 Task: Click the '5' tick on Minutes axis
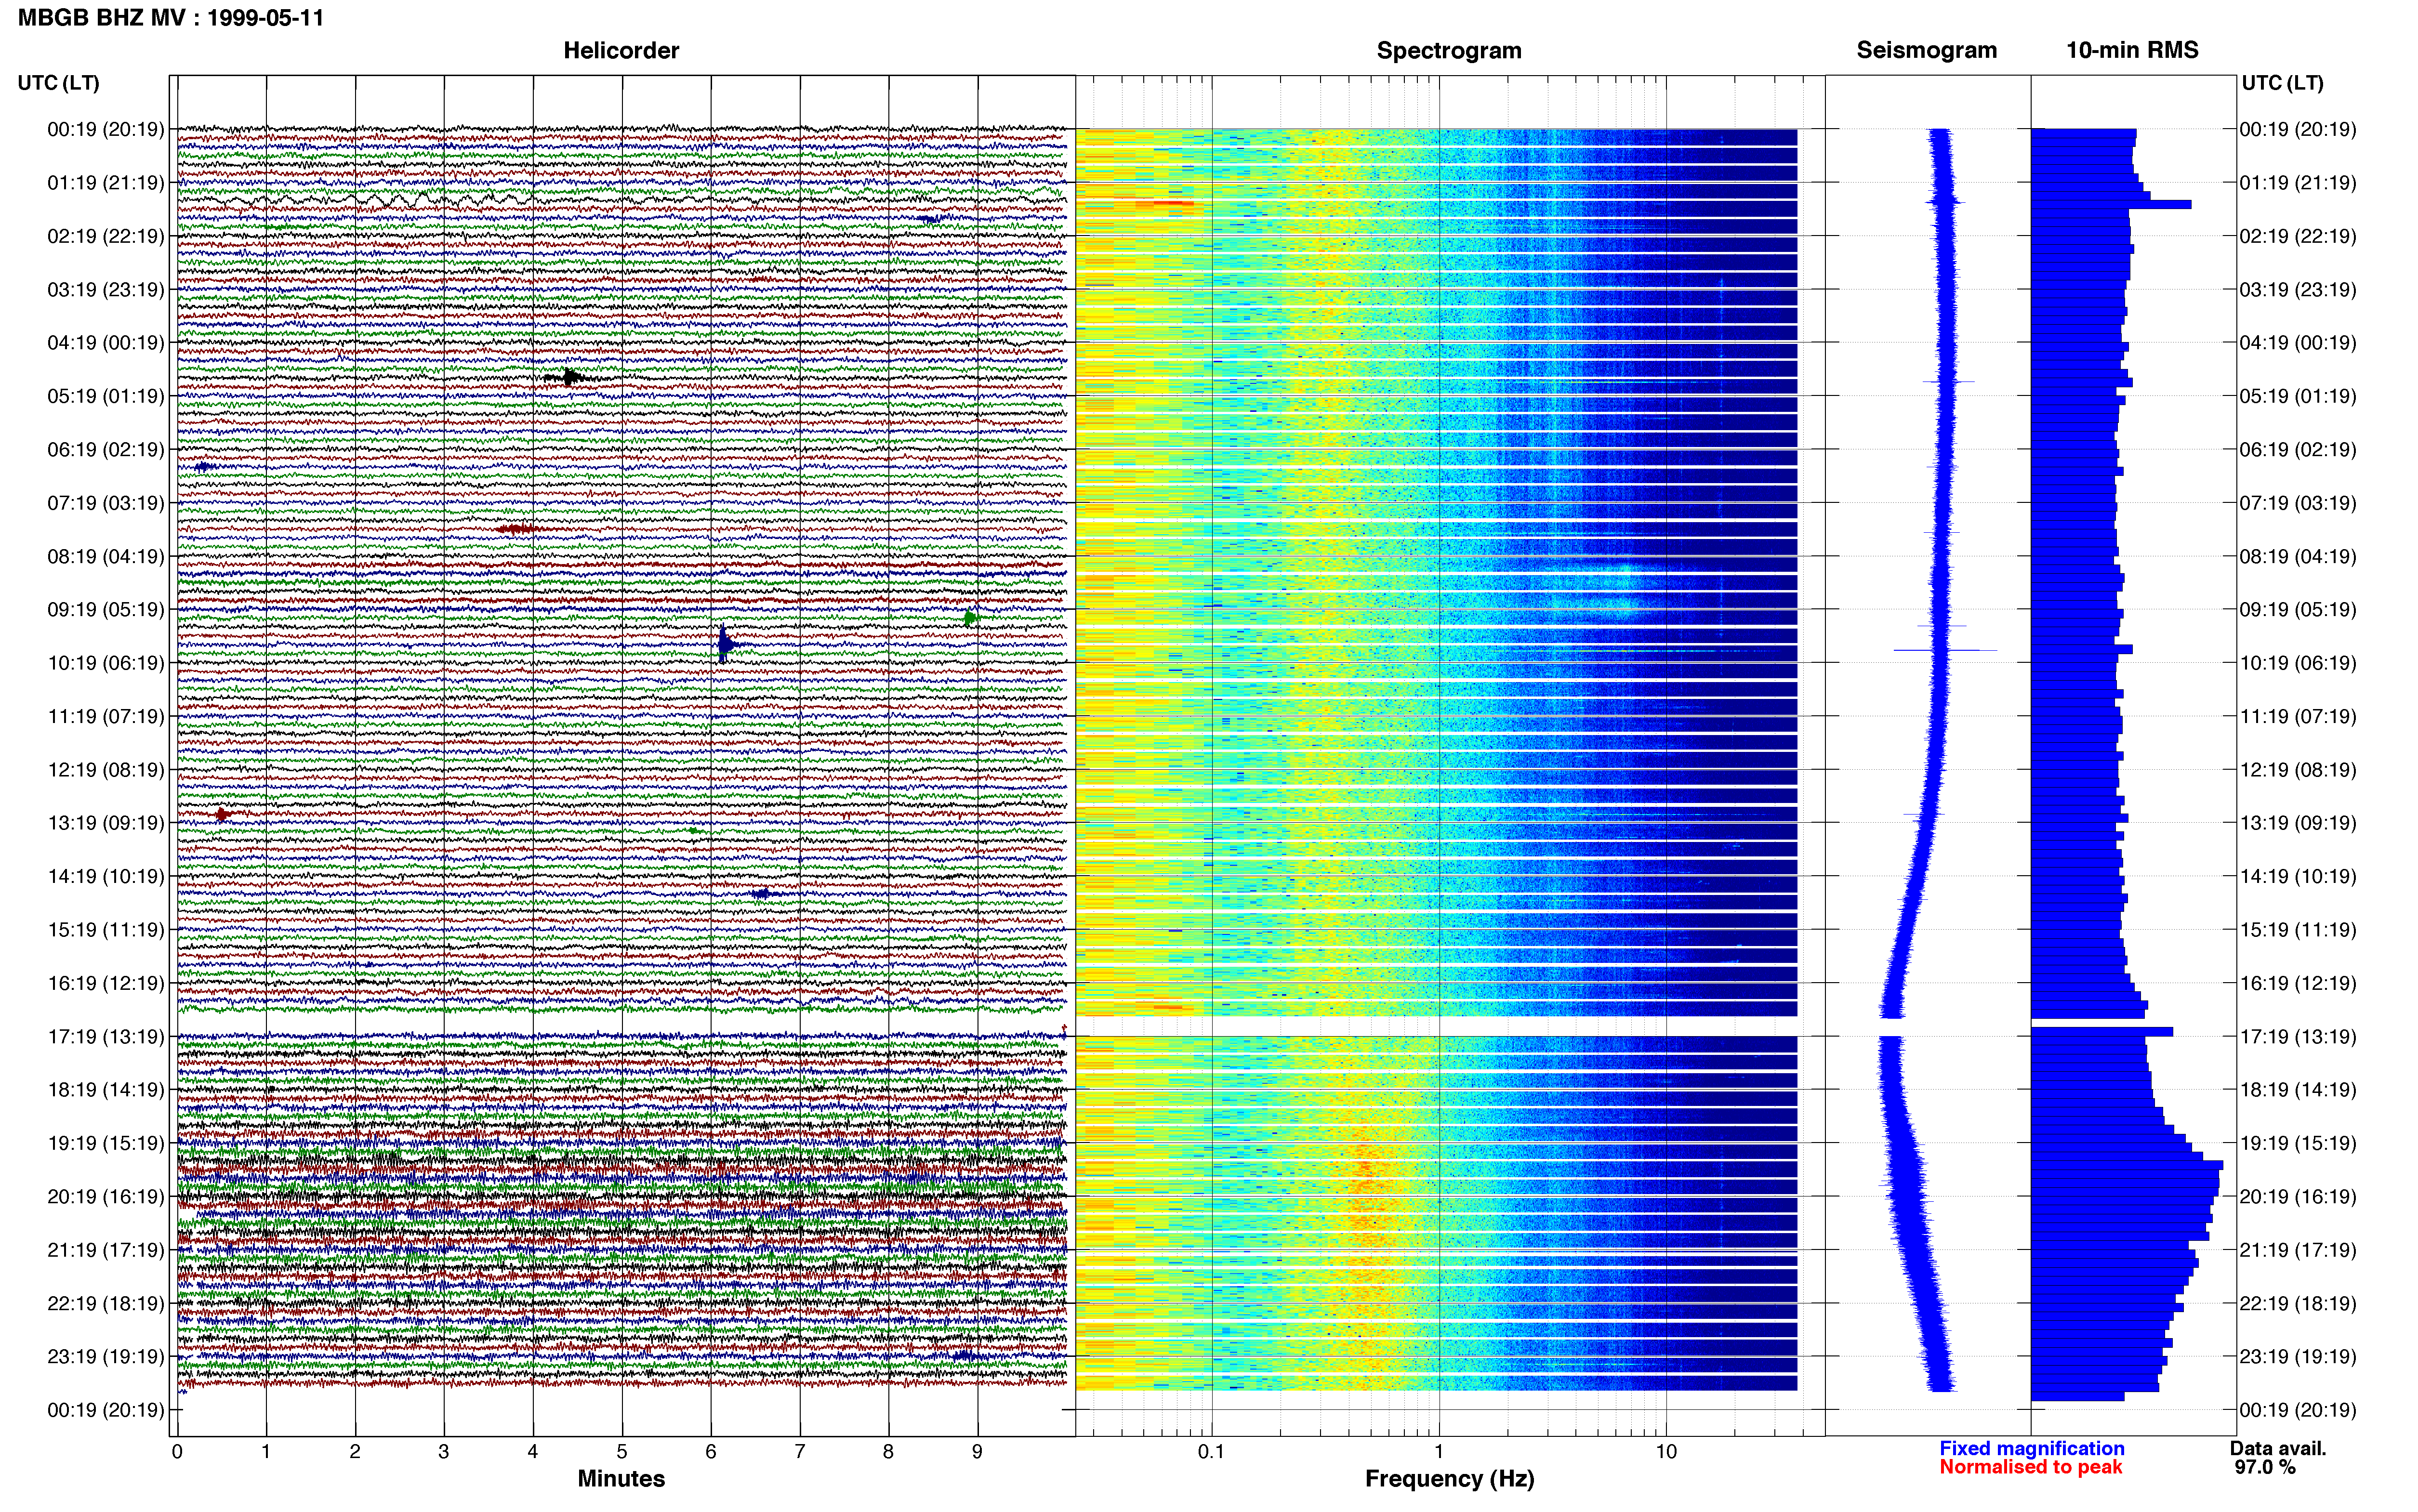pos(622,1452)
